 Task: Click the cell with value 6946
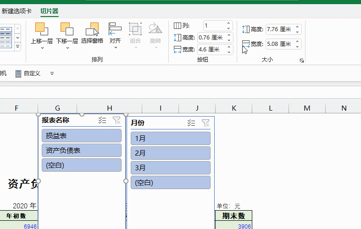pyautogui.click(x=18, y=225)
